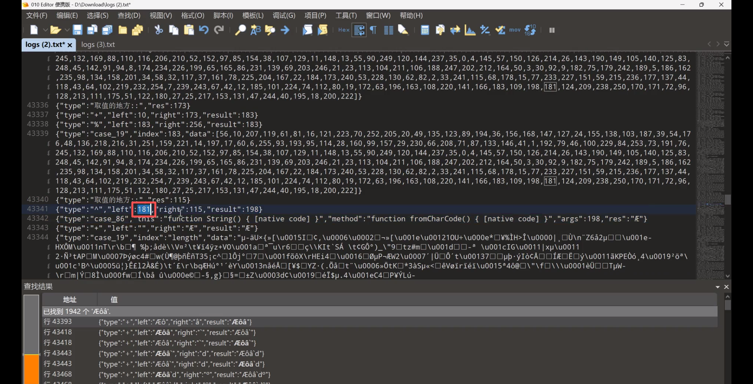The width and height of the screenshot is (753, 384).
Task: Open the Hex Operations plus-minus icon
Action: tap(485, 30)
